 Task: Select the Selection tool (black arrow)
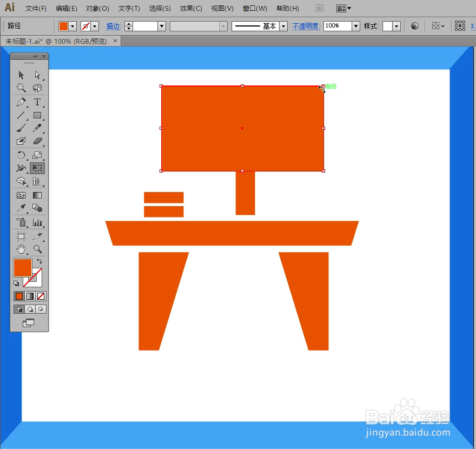click(x=21, y=75)
